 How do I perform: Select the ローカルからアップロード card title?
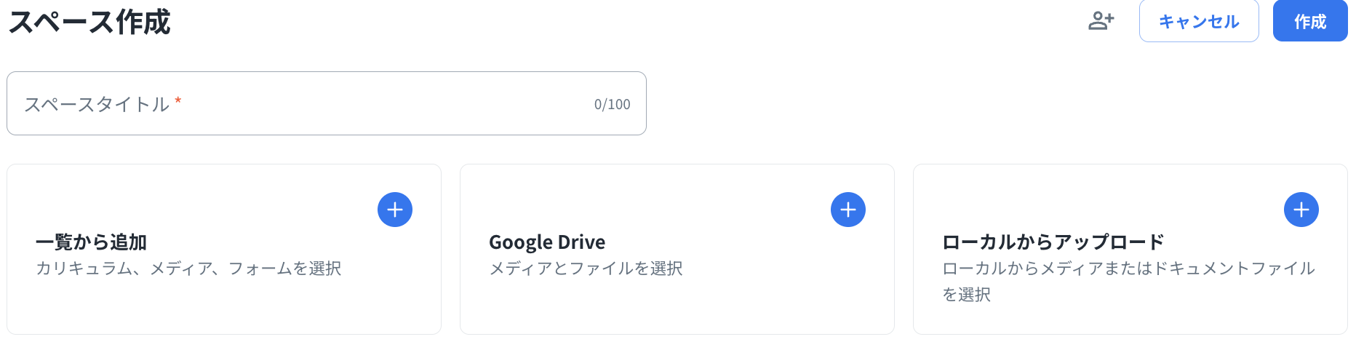(1053, 242)
